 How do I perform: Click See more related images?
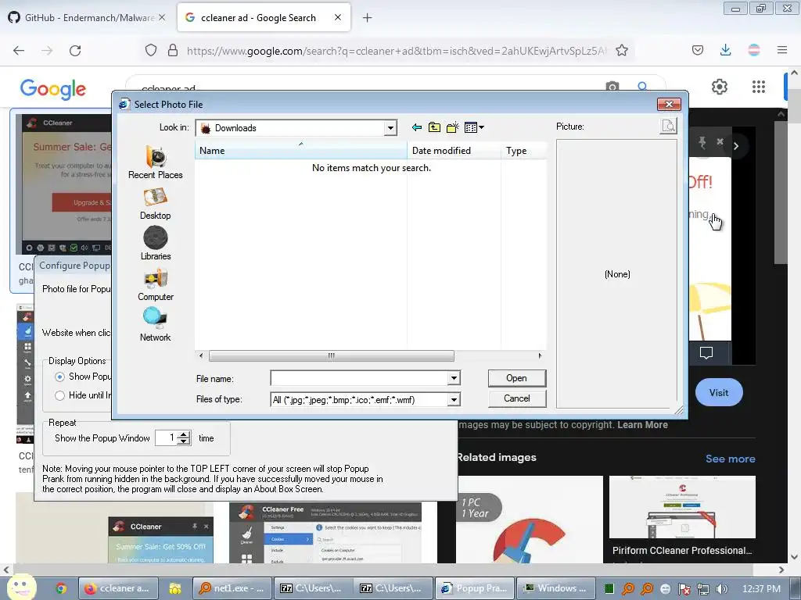coord(730,459)
